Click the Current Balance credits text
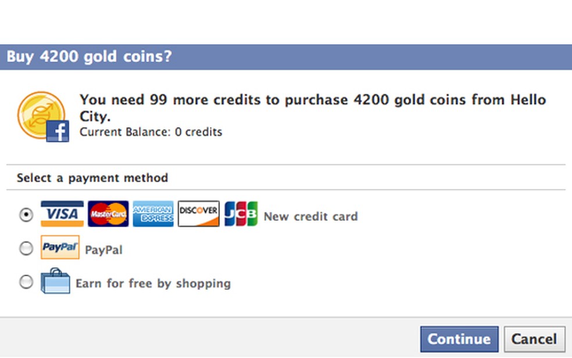572x358 pixels. [x=151, y=132]
